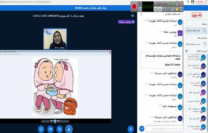Screen dimensions: 208x133
Task: Click the Alavi logo in the sidebar
Action: tap(197, 15)
